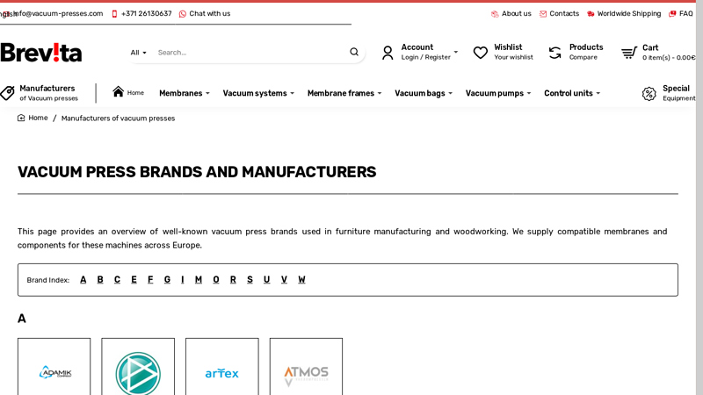Jump to brand index letter A
The width and height of the screenshot is (703, 395).
click(x=83, y=279)
